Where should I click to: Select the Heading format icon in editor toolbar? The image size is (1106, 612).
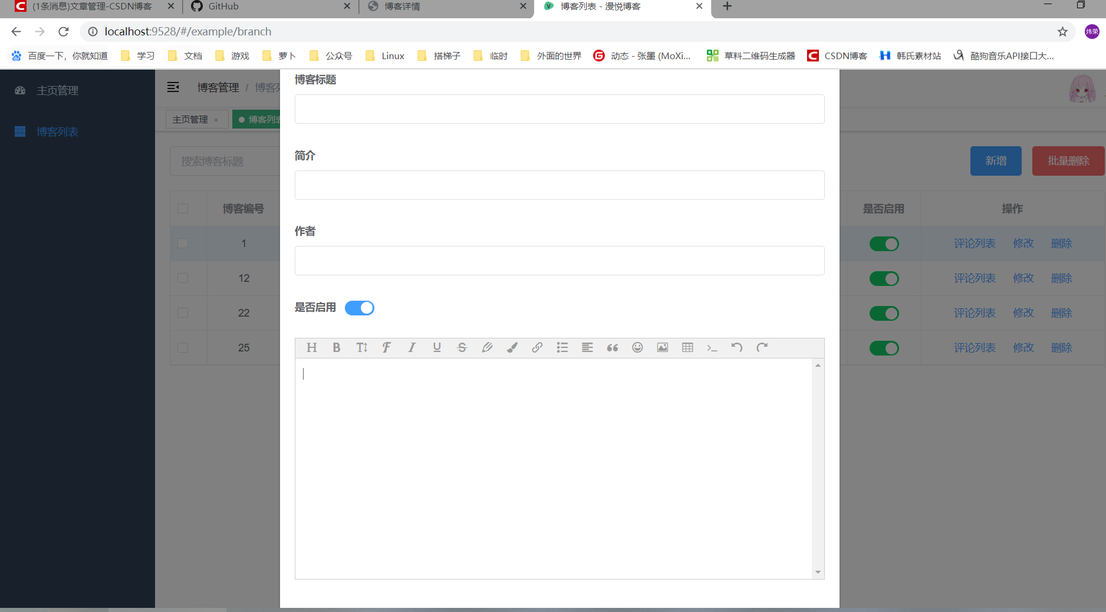(x=311, y=348)
